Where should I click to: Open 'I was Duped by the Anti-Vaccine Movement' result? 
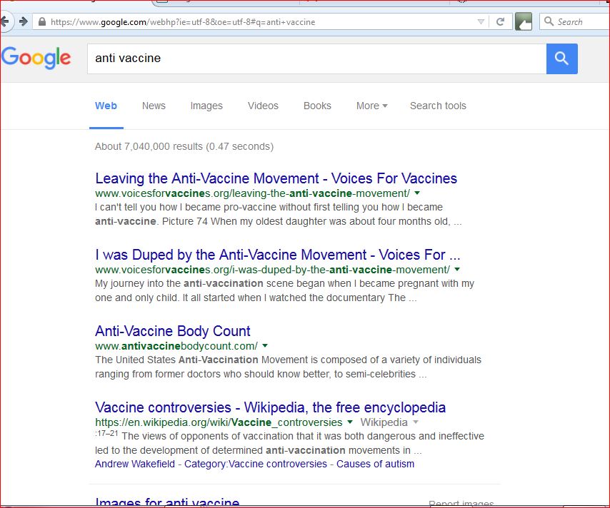click(x=277, y=255)
